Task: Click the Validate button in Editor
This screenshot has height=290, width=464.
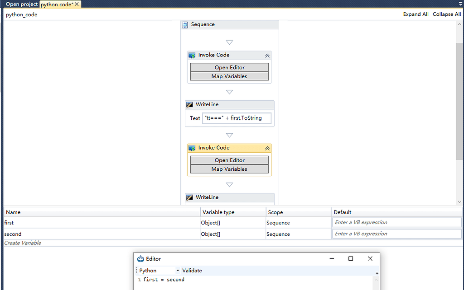Action: [x=192, y=271]
